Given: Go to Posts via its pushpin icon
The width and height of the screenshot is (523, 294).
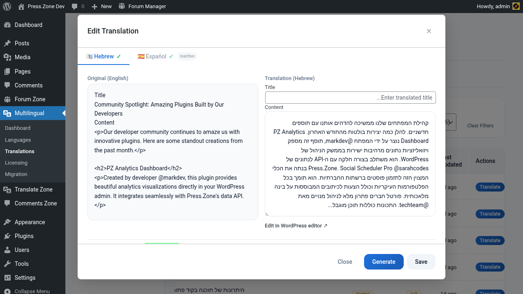Looking at the screenshot, I should [7, 43].
